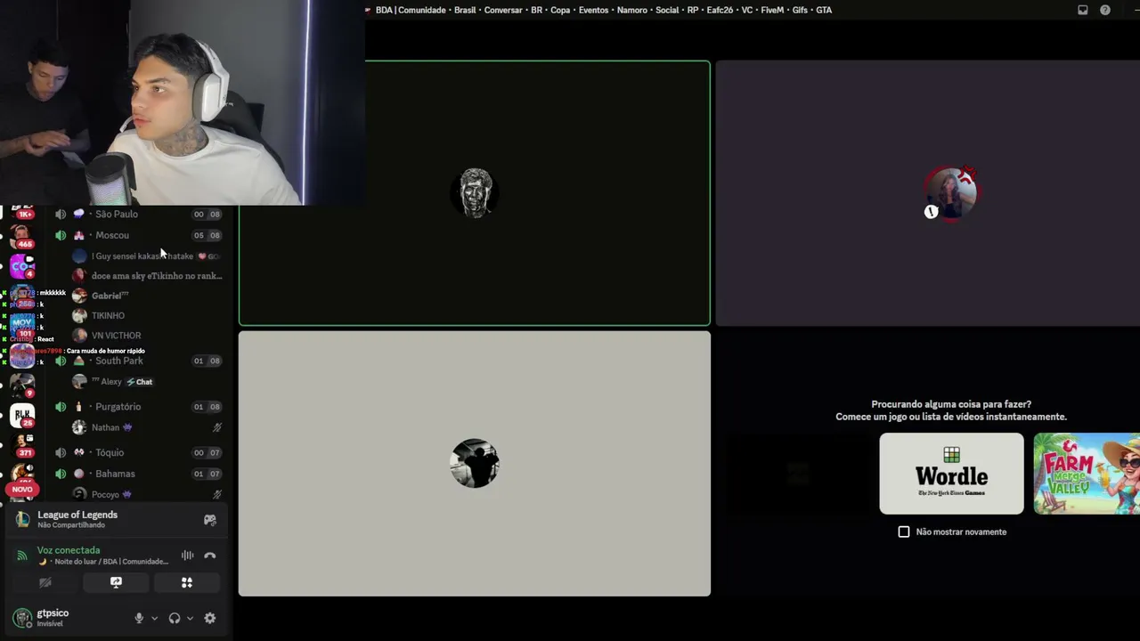Launch the Farm Merge Valley activity card
This screenshot has width=1140, height=641.
coord(1087,474)
